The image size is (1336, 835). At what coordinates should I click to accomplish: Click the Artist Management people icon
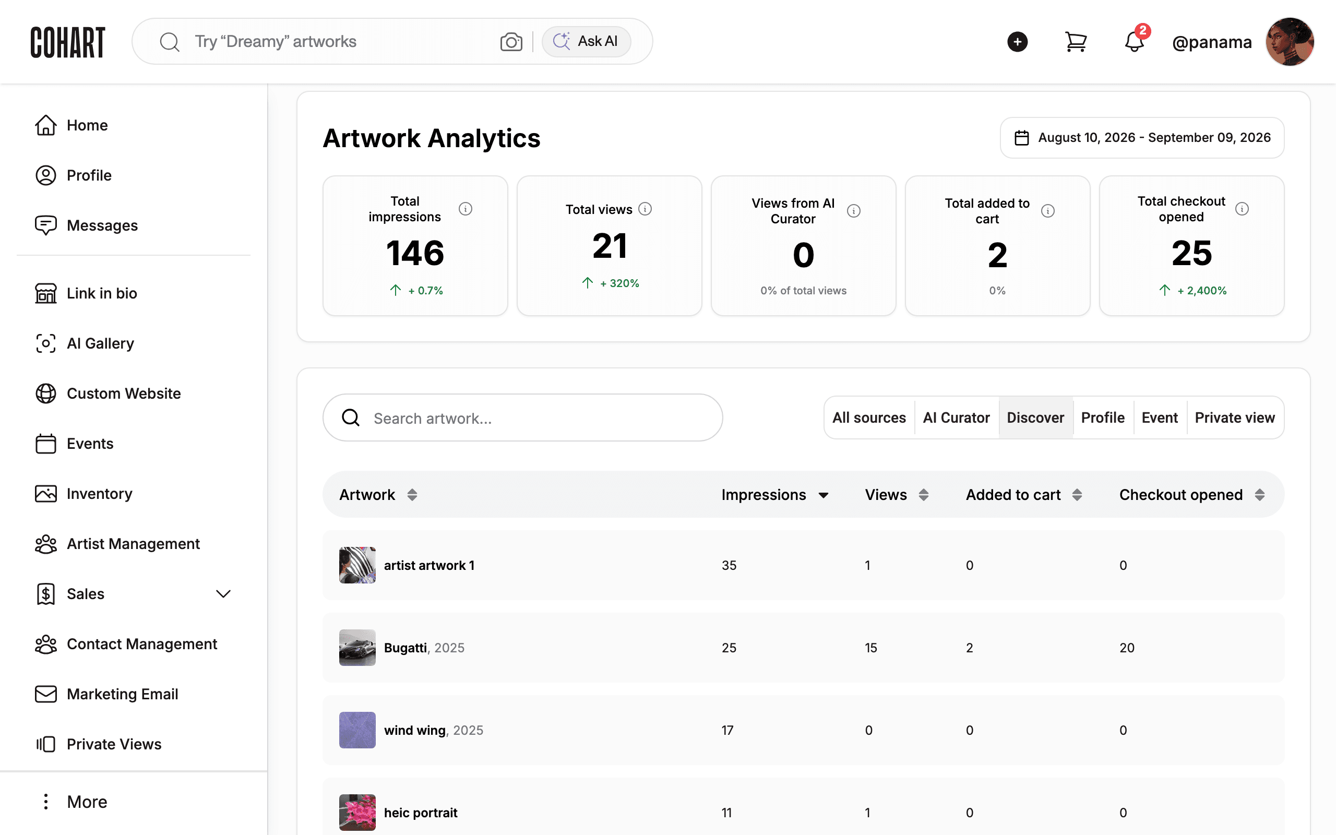46,544
